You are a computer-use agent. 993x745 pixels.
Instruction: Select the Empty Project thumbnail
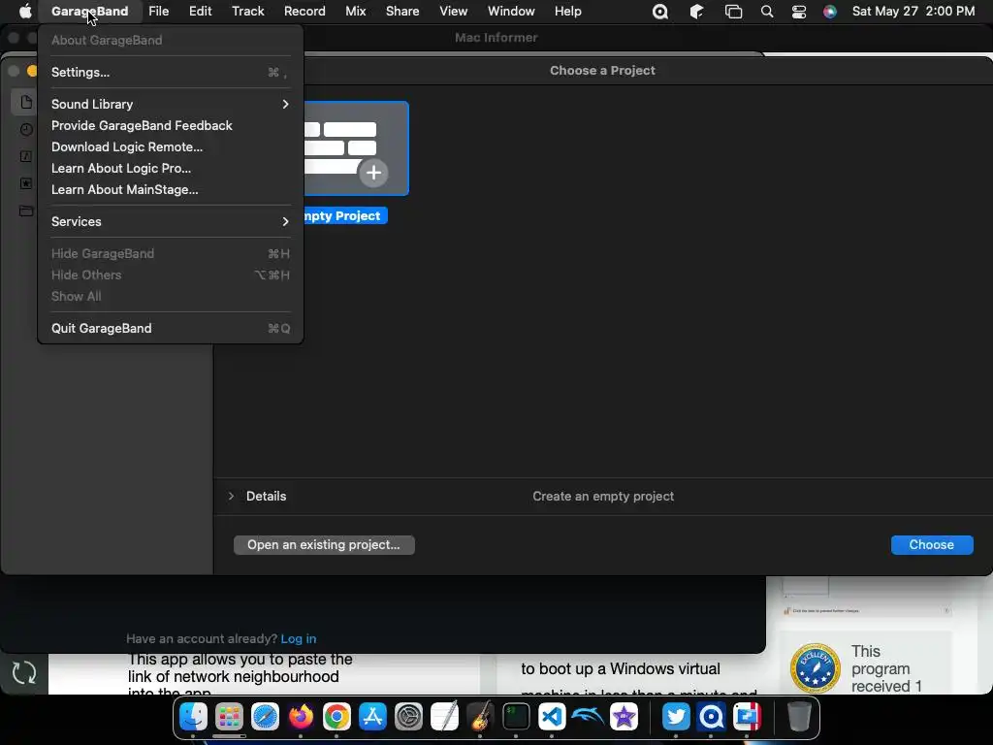(357, 148)
